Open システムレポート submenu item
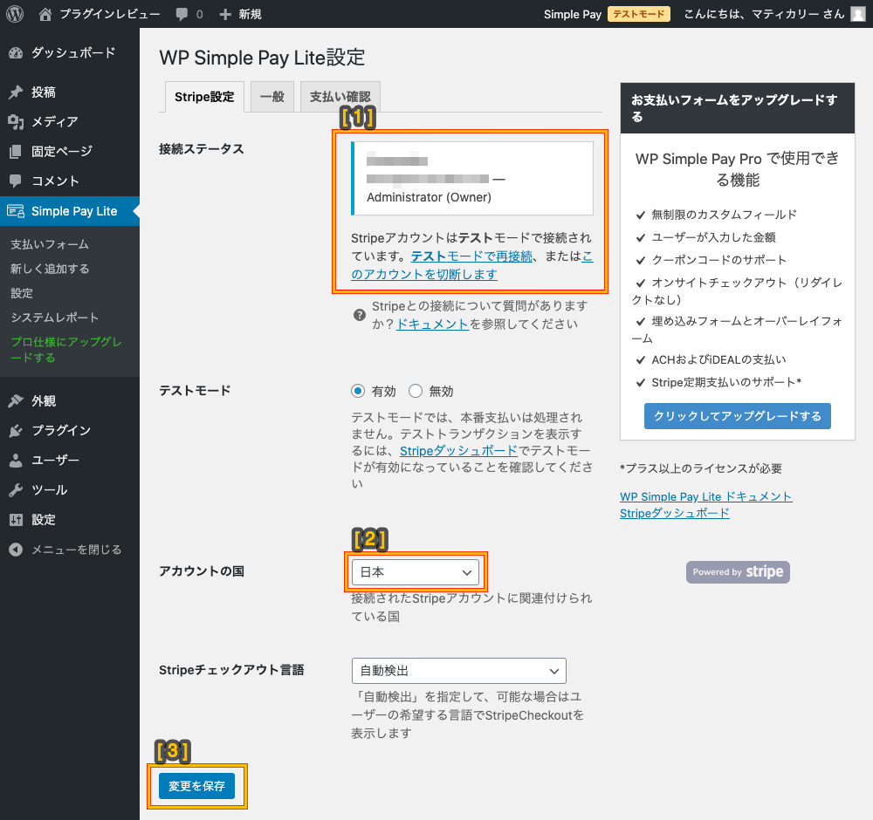 coord(54,318)
